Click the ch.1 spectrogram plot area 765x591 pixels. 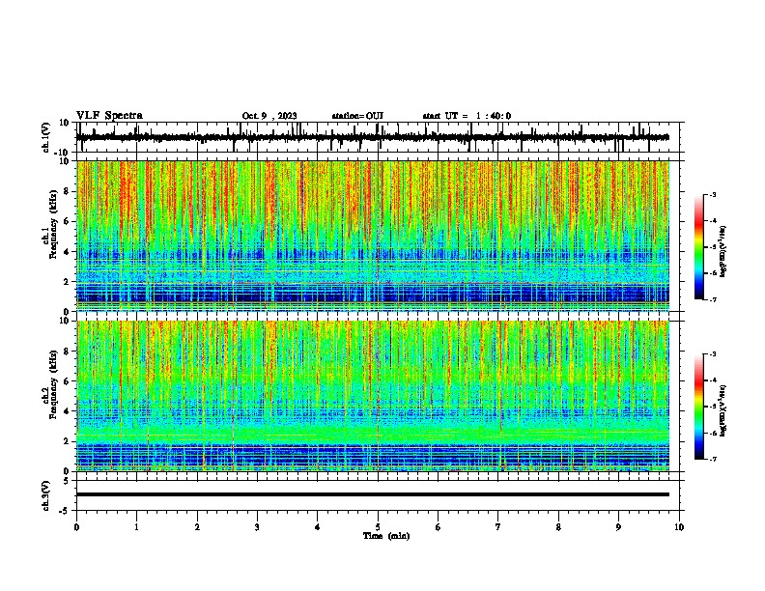point(373,236)
